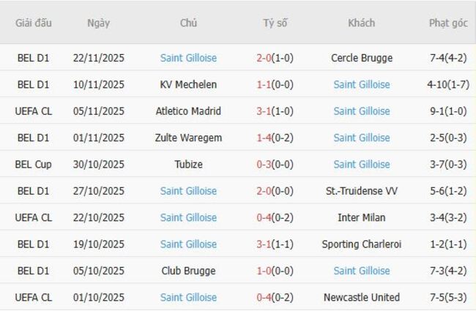Open the Sporting Charleroi team link

coord(361,244)
